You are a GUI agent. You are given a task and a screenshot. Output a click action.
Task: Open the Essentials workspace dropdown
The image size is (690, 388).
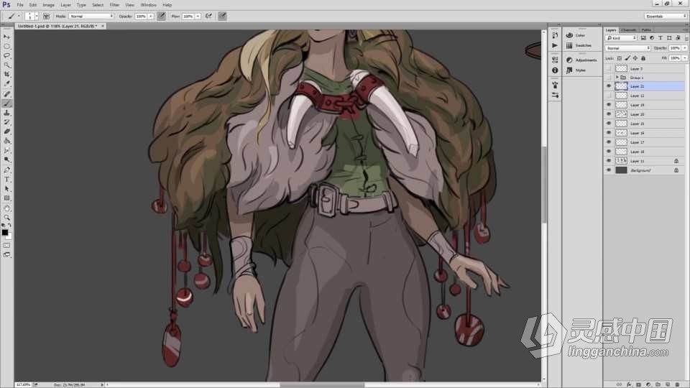coord(666,16)
